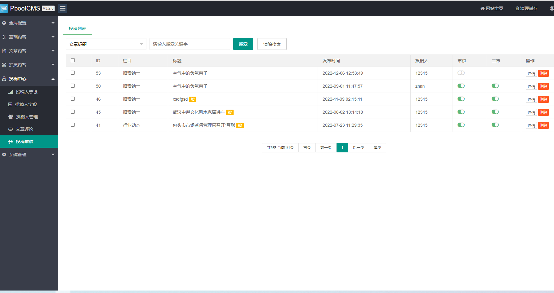Expand the 系统管理 sidebar menu
The image size is (554, 293).
(29, 155)
